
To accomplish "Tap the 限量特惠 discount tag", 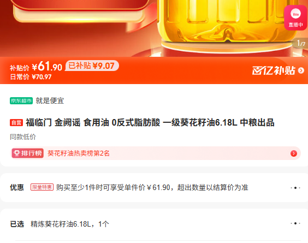I will 42,187.
